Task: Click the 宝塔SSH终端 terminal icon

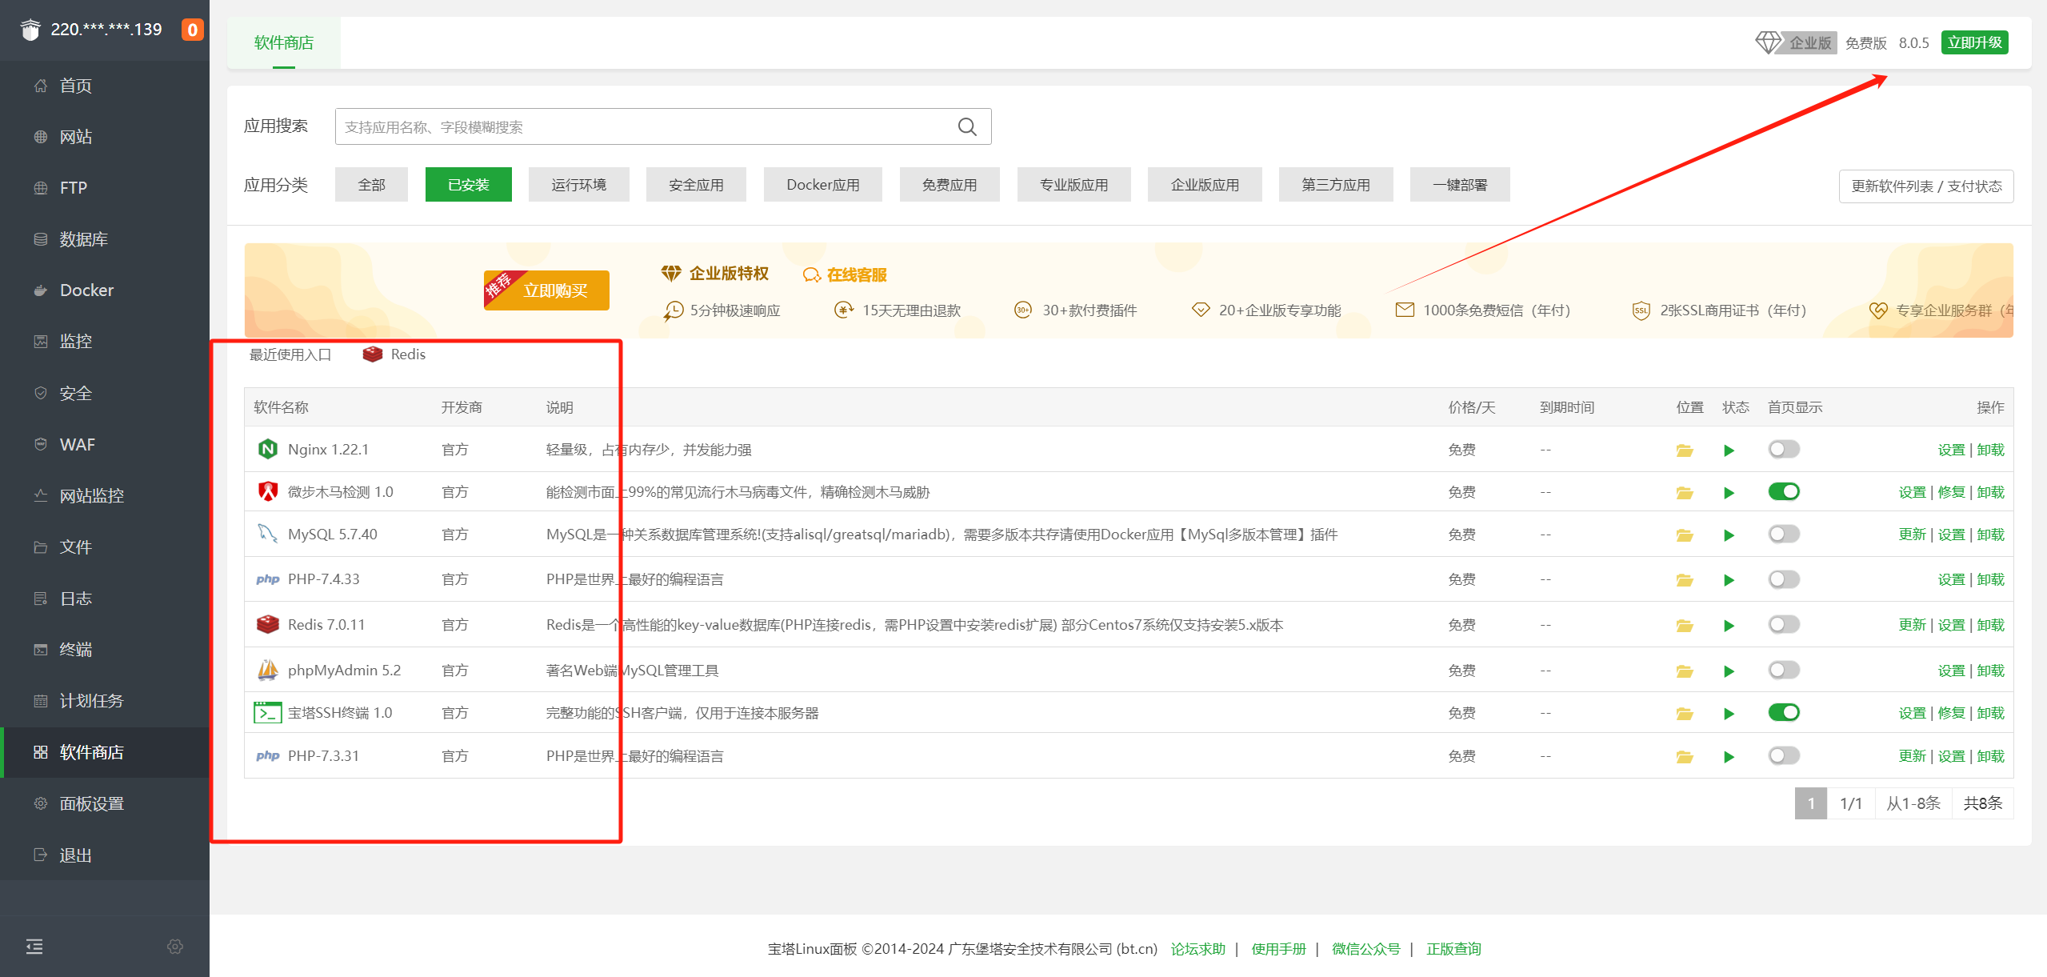Action: (x=268, y=712)
